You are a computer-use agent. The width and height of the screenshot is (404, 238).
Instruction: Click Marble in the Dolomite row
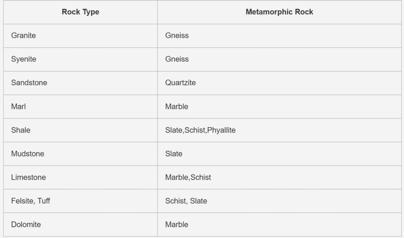point(177,225)
